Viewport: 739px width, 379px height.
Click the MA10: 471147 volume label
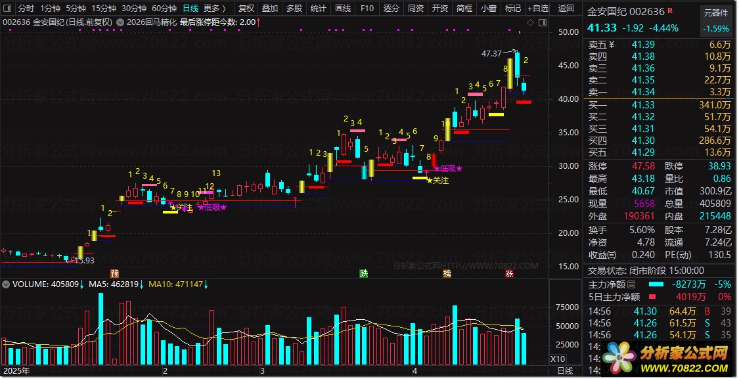pos(175,284)
